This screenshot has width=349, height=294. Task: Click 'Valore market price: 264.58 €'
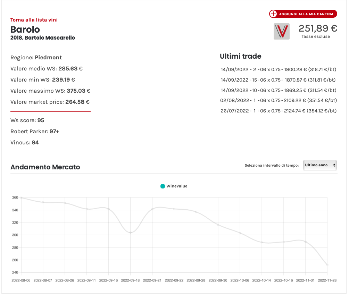tap(50, 102)
